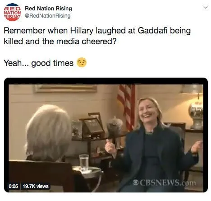
Task: Click the word "Hillary" in the tweet
Action: click(82, 31)
